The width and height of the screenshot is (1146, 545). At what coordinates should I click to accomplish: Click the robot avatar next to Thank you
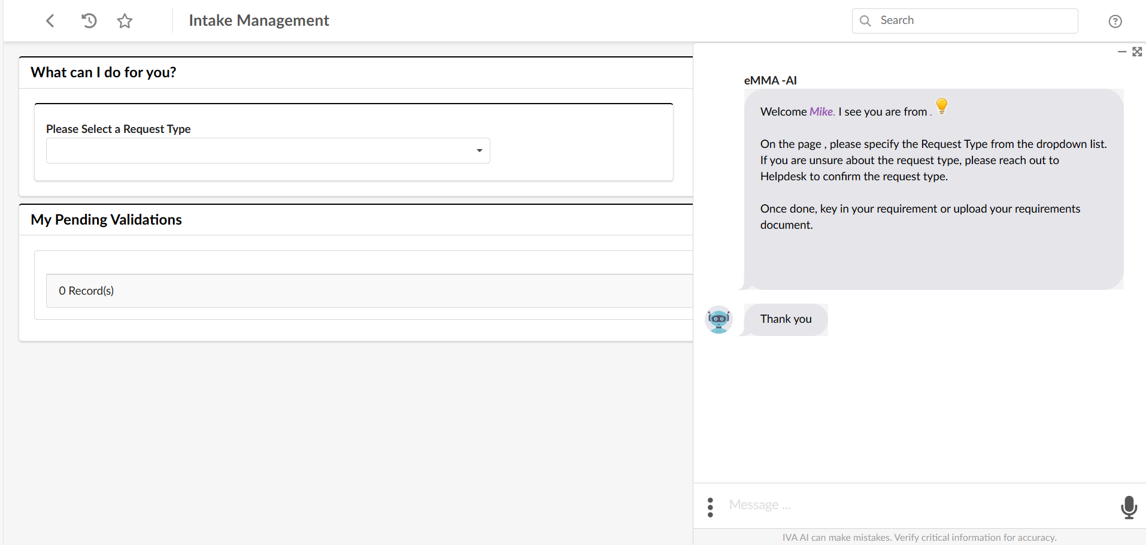click(719, 319)
